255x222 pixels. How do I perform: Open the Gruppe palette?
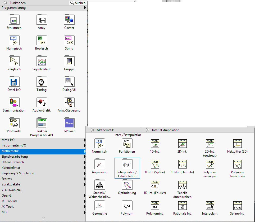tap(69, 61)
